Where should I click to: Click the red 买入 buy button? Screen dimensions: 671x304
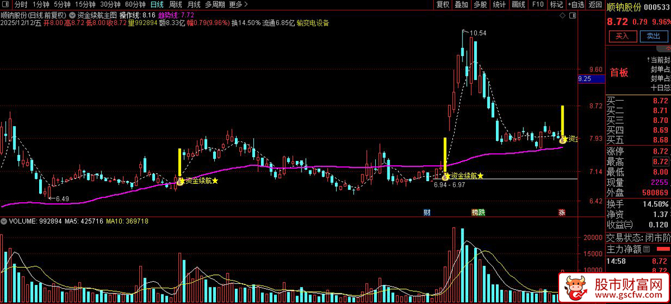[x=622, y=36]
